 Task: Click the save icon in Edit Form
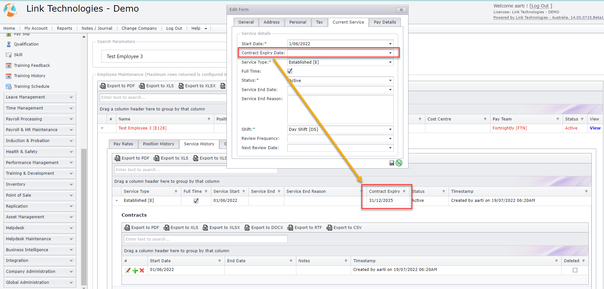392,163
